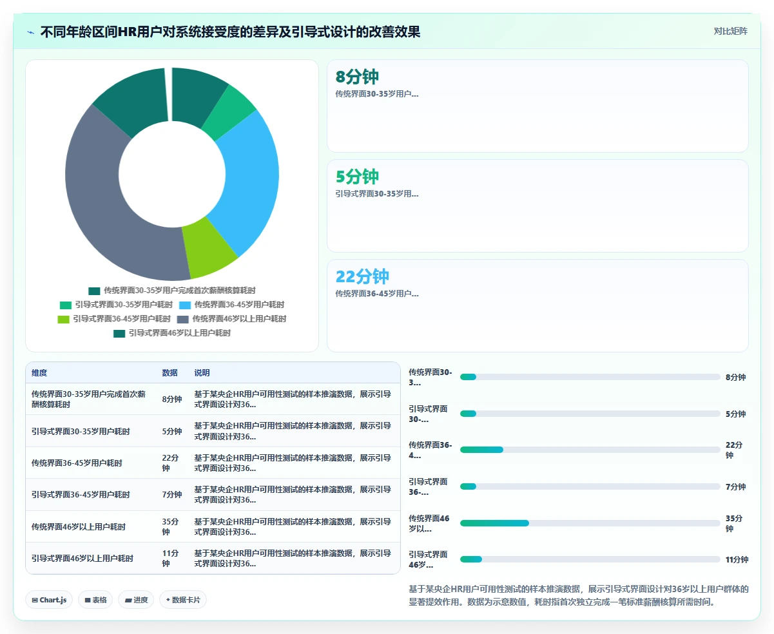774x634 pixels.
Task: Click the Chart.js tag chip
Action: (x=50, y=600)
